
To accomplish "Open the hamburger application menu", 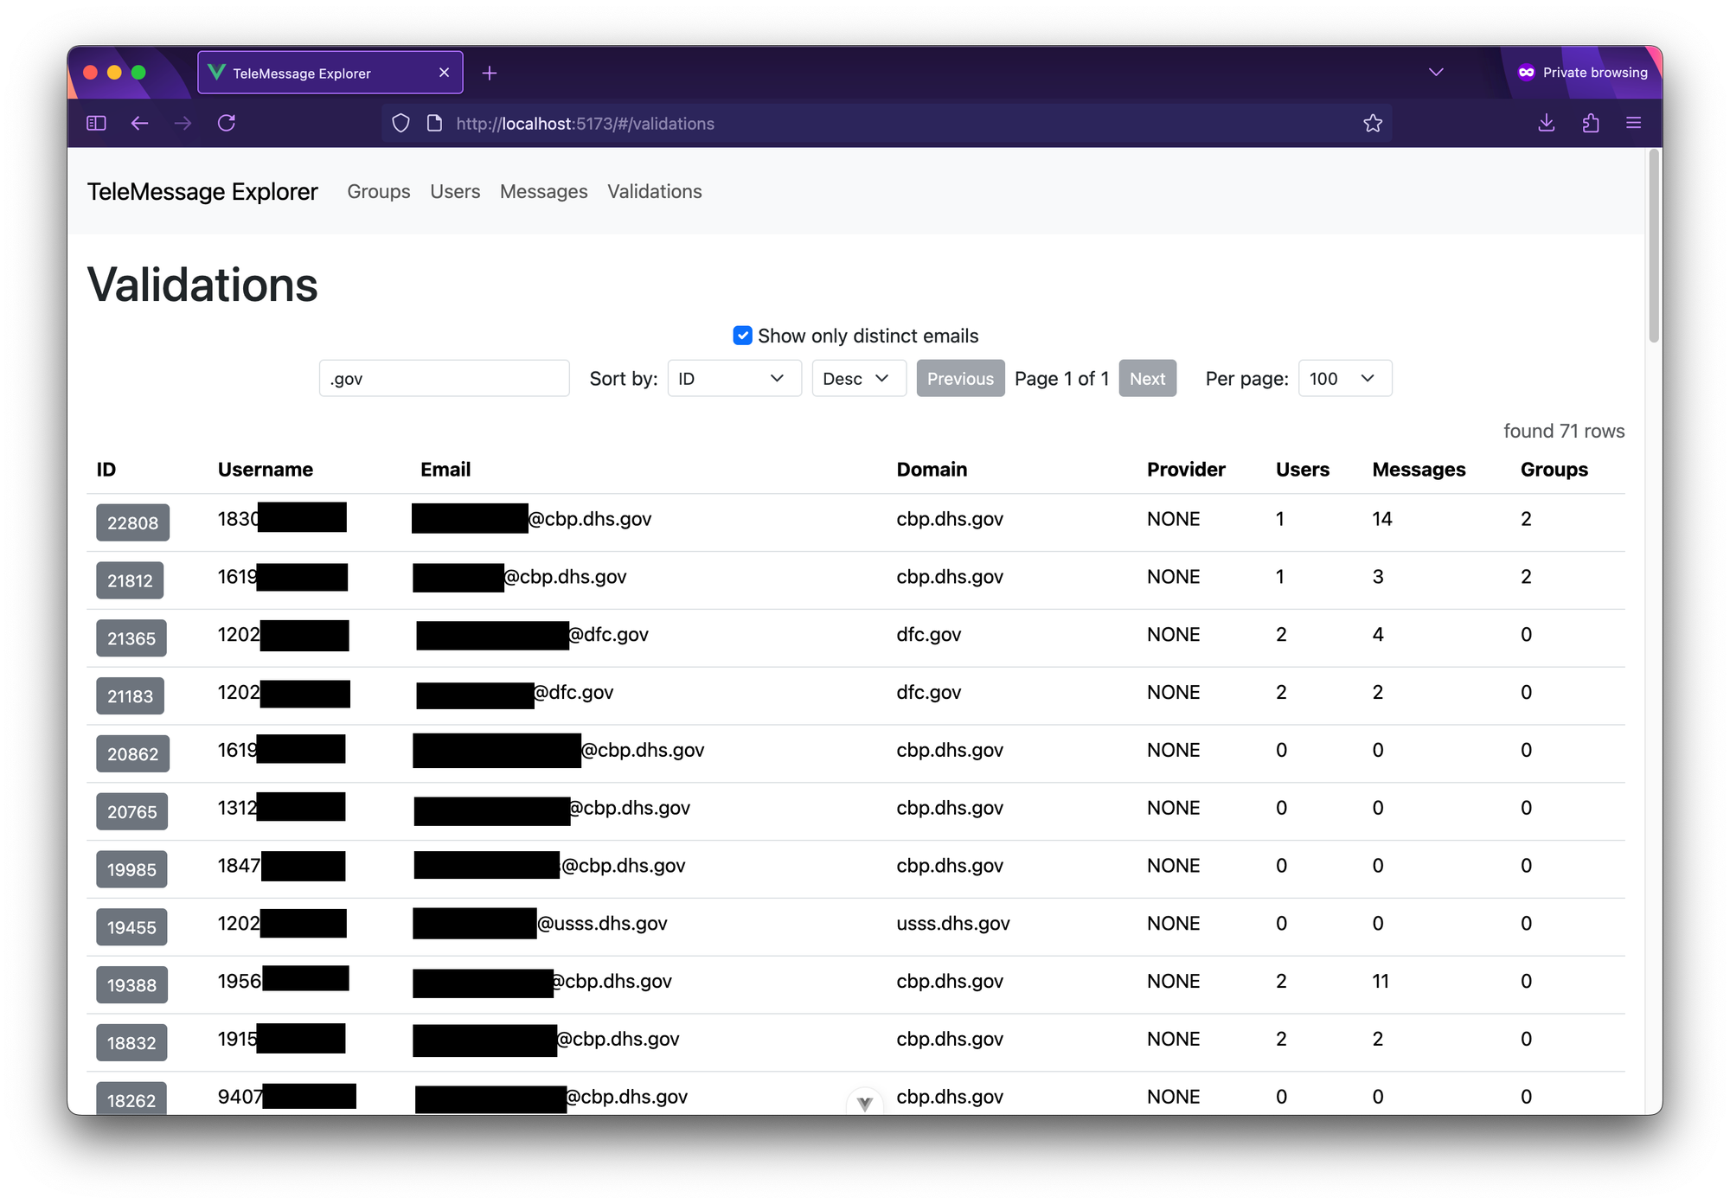I will click(x=1633, y=123).
